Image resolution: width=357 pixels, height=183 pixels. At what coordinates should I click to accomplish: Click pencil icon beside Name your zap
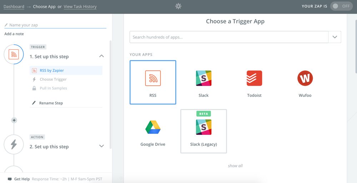click(6, 25)
